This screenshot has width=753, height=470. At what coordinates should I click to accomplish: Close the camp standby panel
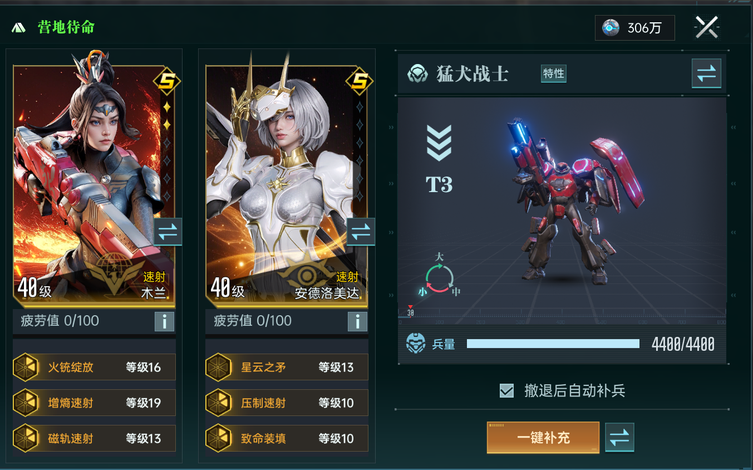707,27
